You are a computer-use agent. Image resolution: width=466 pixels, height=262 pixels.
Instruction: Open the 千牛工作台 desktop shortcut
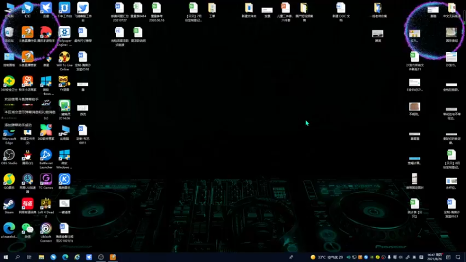tap(65, 9)
